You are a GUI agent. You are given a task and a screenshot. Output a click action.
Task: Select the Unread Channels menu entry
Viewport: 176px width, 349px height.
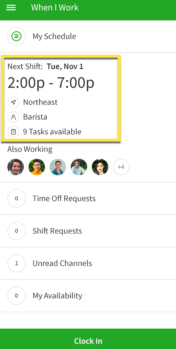[x=62, y=263]
